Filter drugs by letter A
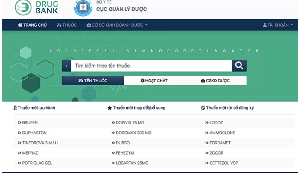The height and width of the screenshot is (173, 298). tap(51, 51)
